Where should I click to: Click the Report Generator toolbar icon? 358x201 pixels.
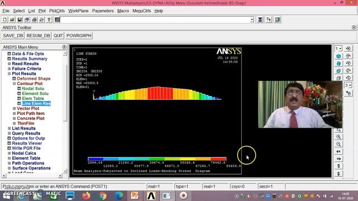[41, 20]
